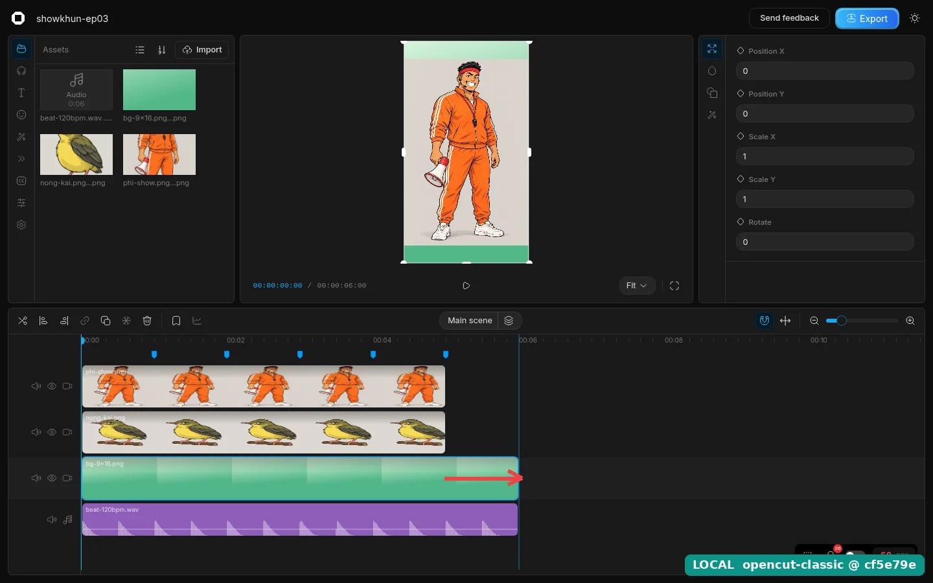Toggle the light/dark theme sun icon

915,18
